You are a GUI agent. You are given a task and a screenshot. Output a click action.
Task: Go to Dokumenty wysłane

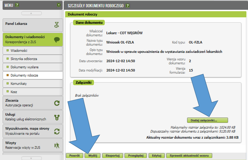(24, 67)
